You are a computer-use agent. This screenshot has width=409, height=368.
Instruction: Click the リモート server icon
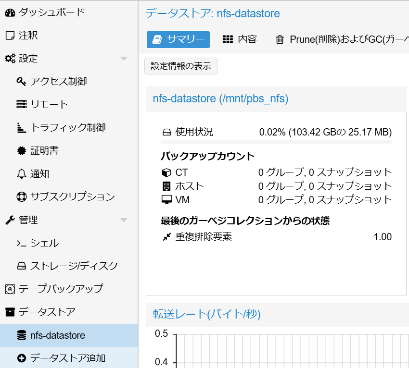[21, 104]
